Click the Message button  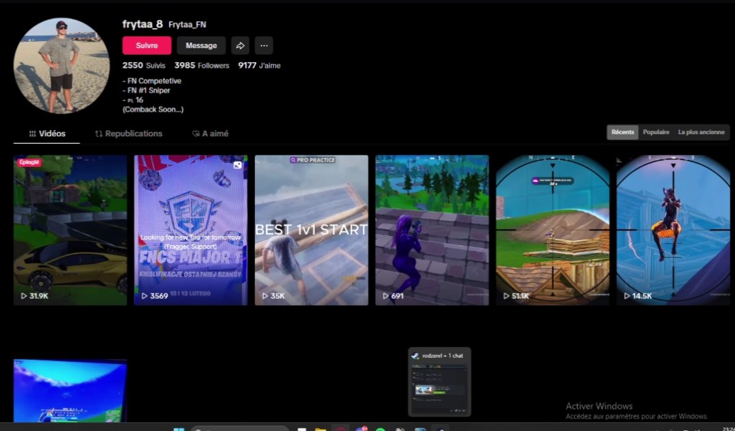201,45
